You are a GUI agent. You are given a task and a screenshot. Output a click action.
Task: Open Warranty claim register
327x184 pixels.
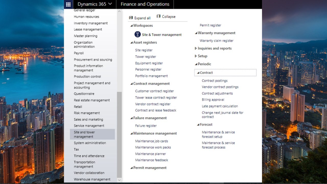[x=216, y=41]
